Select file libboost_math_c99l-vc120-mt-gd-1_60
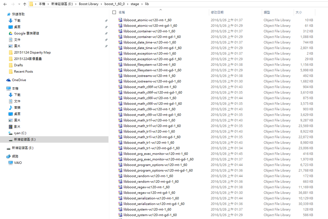 click(153, 104)
